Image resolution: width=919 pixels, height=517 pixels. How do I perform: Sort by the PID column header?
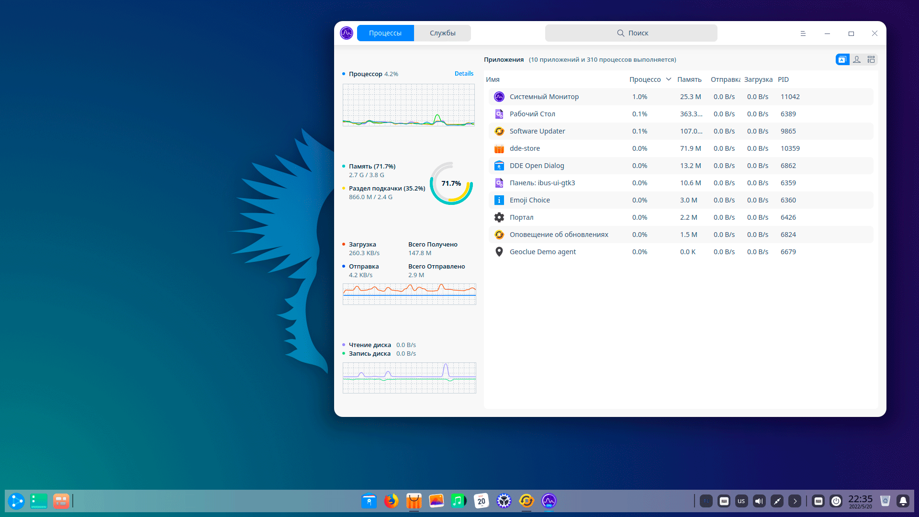783,79
